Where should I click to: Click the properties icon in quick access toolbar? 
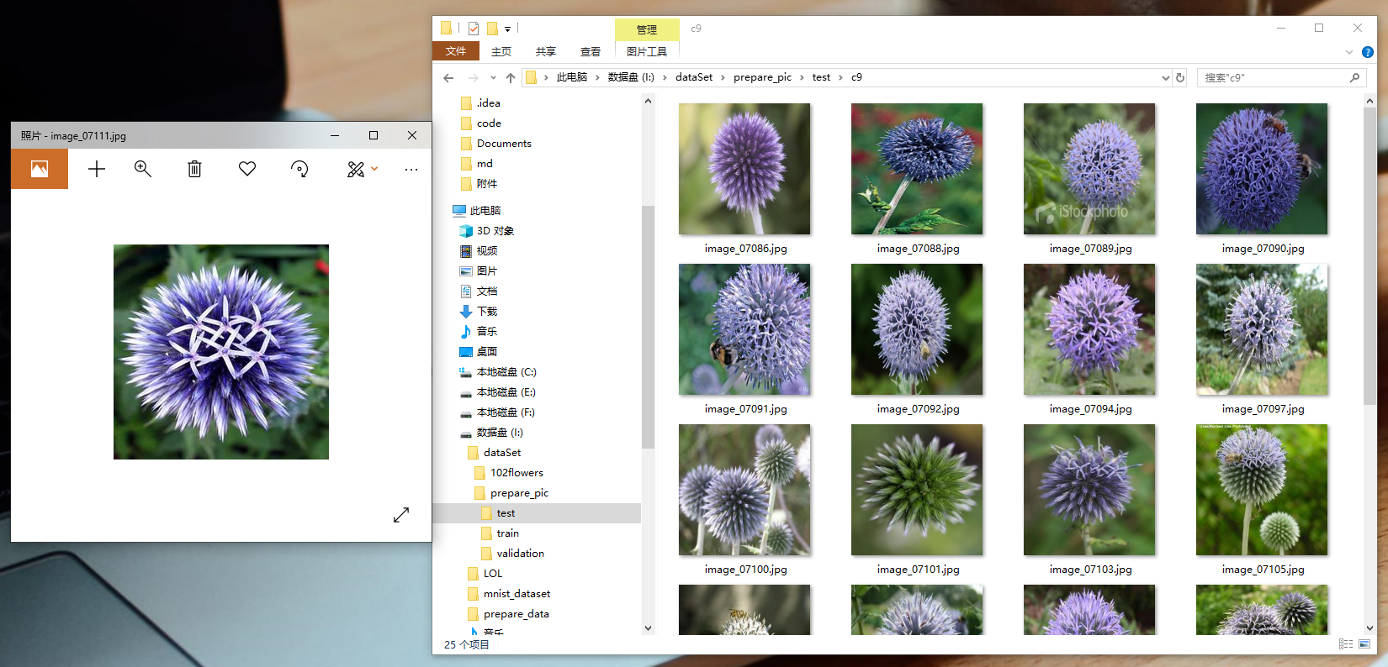click(x=474, y=29)
